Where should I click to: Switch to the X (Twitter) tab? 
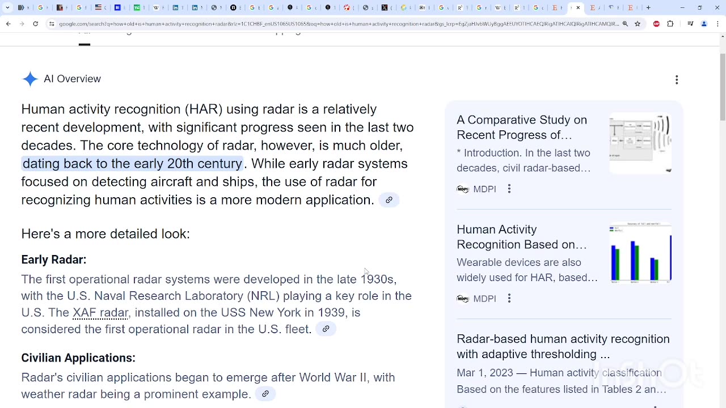[385, 7]
